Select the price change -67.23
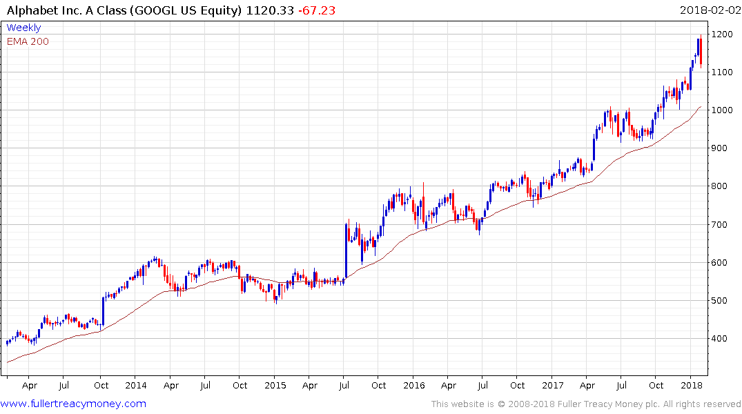Image resolution: width=742 pixels, height=414 pixels. tap(317, 10)
